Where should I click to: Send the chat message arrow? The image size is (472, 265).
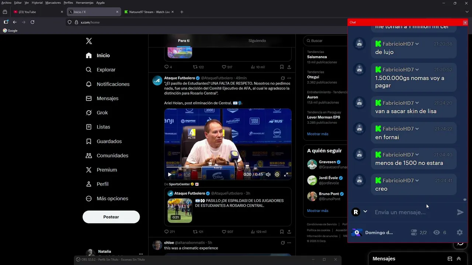click(460, 212)
